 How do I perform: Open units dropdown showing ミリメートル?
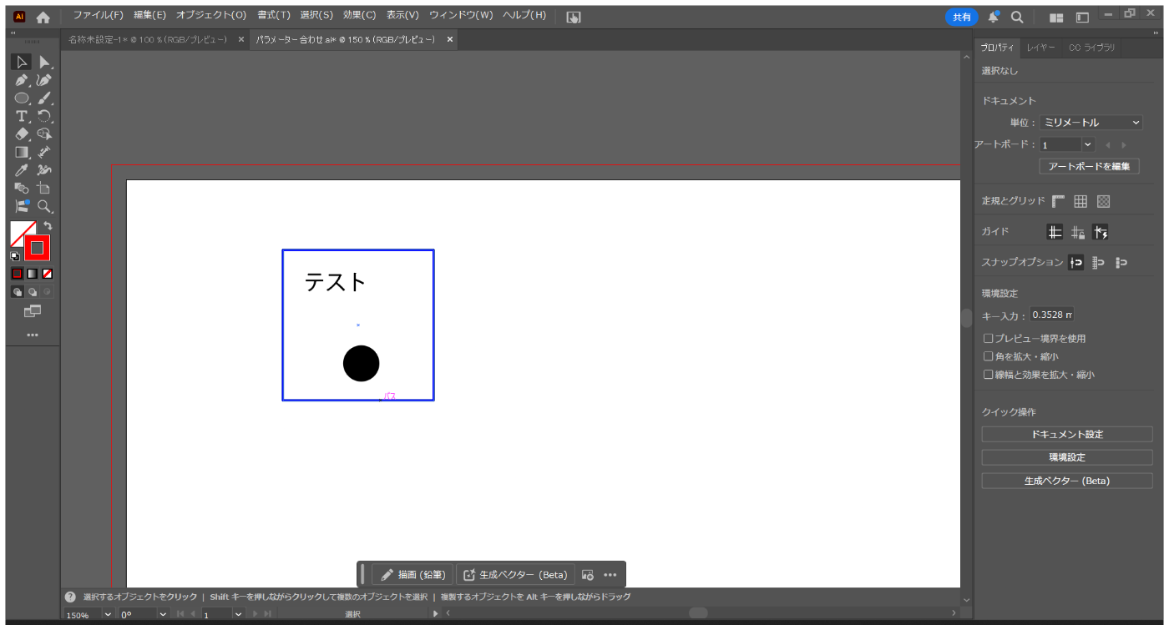pyautogui.click(x=1091, y=123)
